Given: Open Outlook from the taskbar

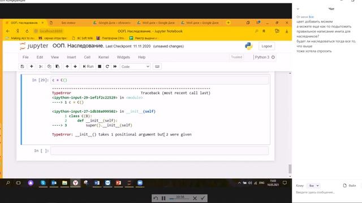Looking at the screenshot, I should coord(54,183).
